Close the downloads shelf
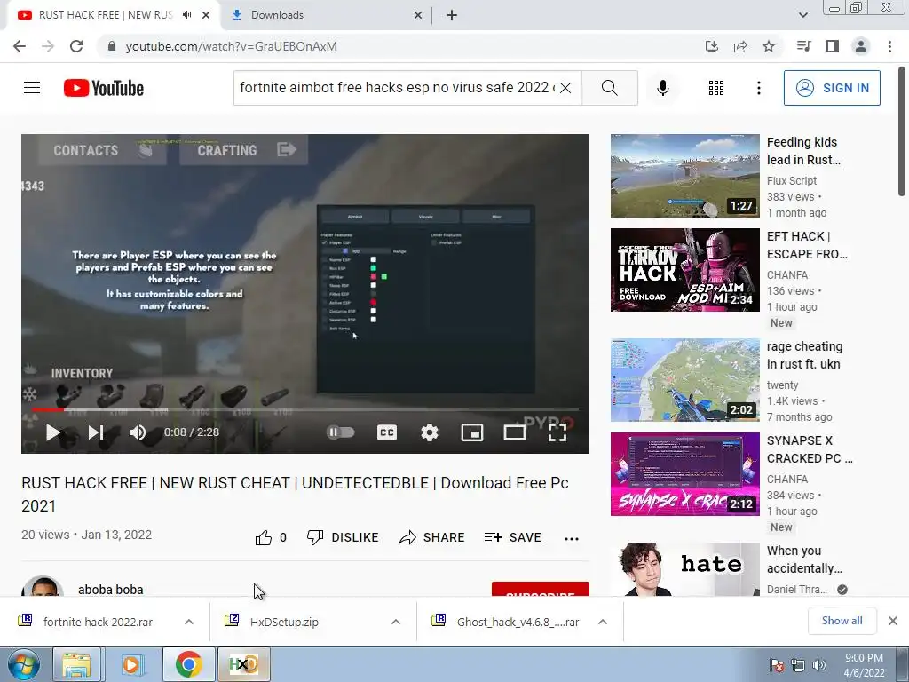Viewport: 909px width, 682px height. click(893, 621)
